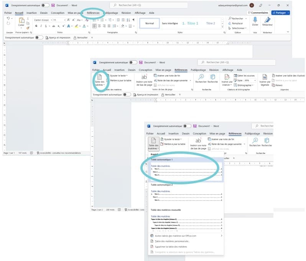Apply subscript in top window ribbon
306x261 pixels.
(x=59, y=26)
